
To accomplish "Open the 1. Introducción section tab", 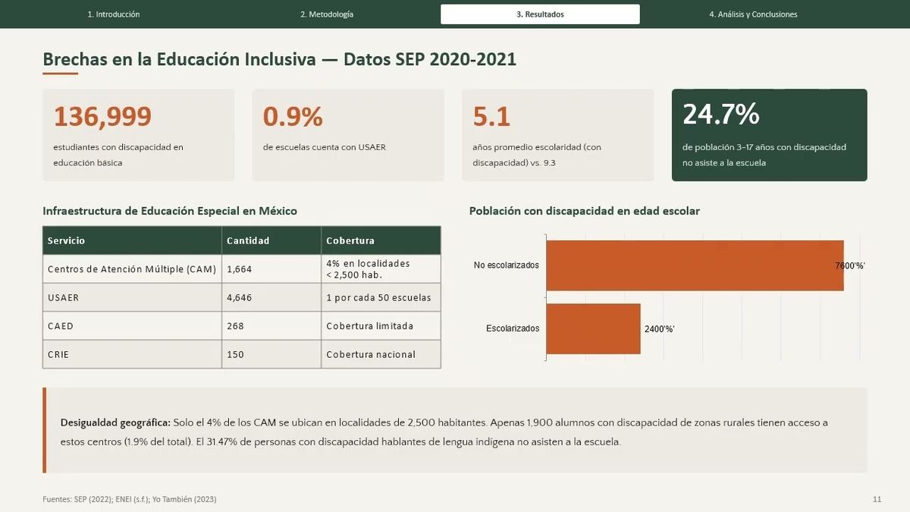I will click(114, 14).
